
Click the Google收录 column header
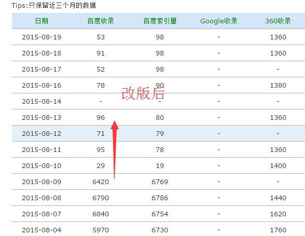[219, 21]
